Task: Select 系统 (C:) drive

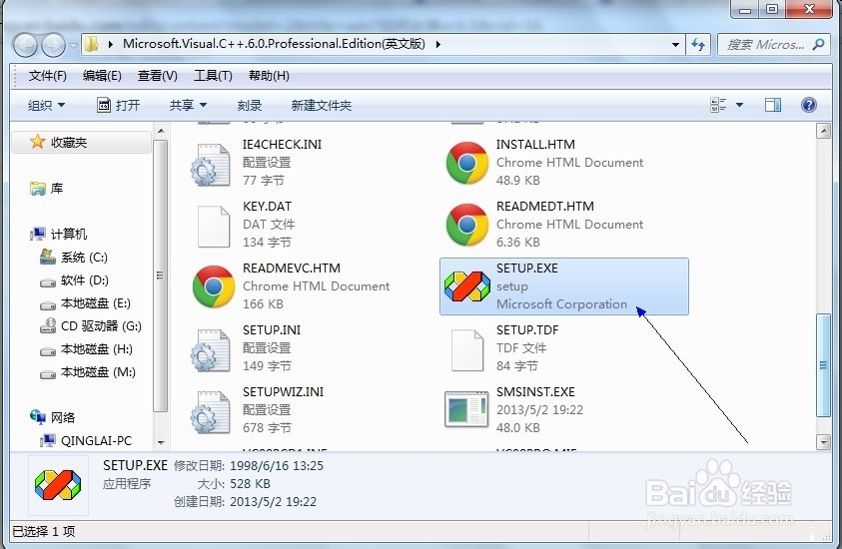Action: tap(74, 258)
